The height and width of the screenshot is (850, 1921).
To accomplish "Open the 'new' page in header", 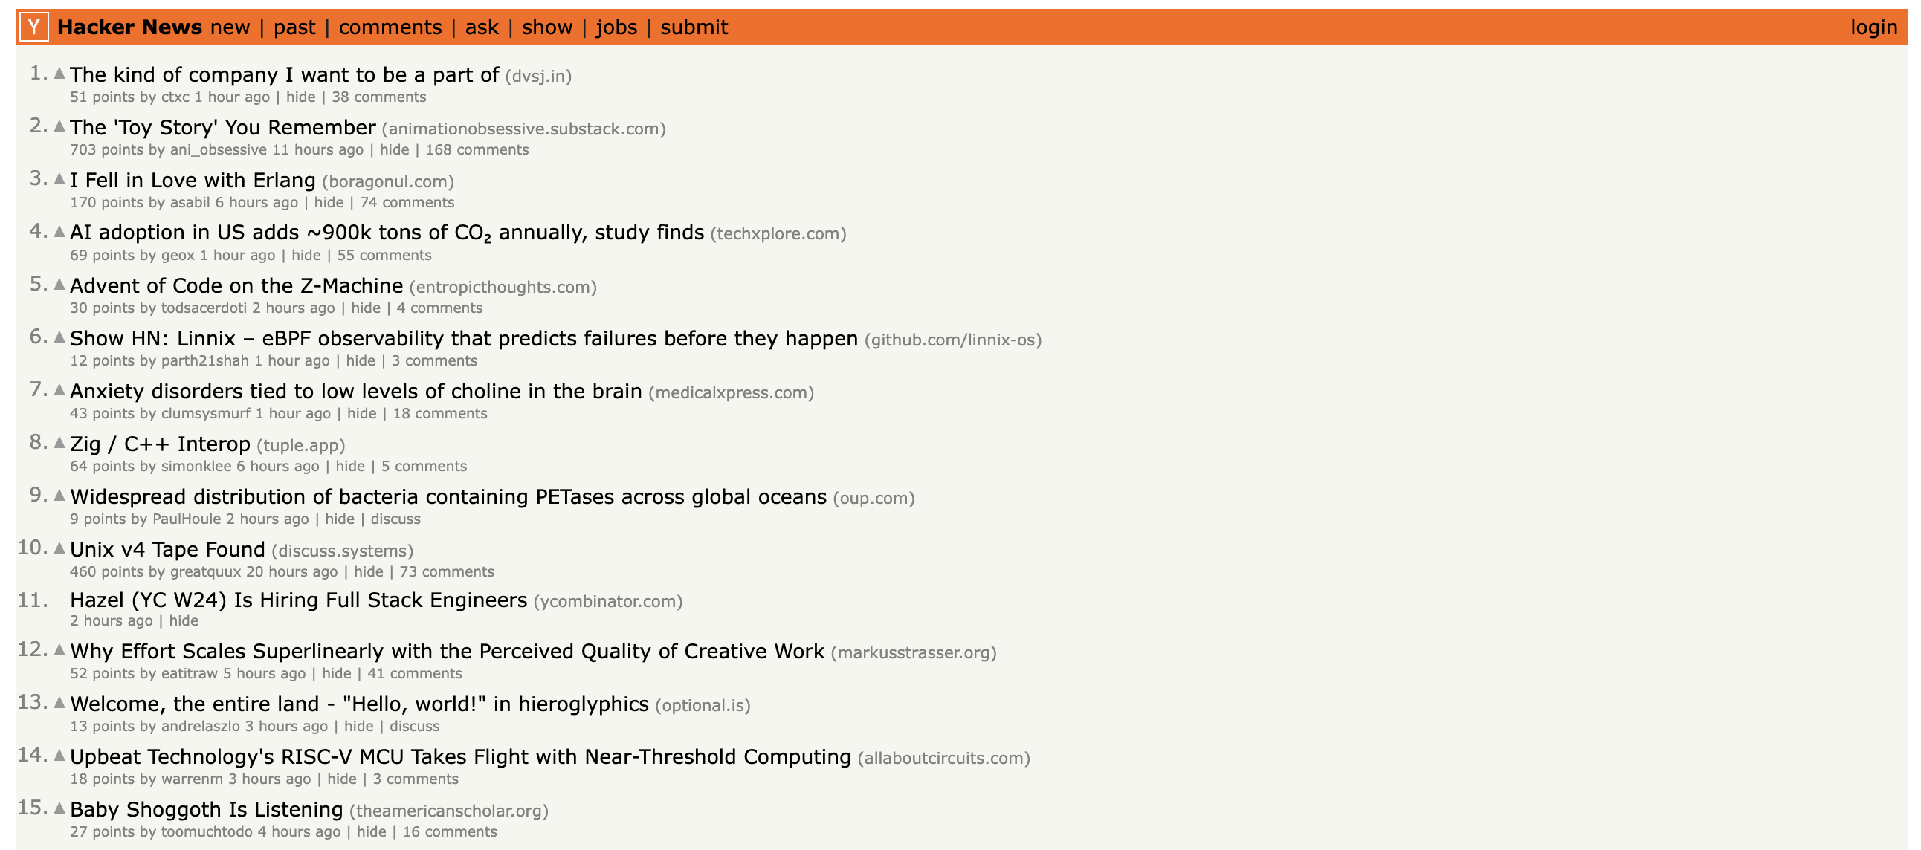I will click(x=230, y=27).
